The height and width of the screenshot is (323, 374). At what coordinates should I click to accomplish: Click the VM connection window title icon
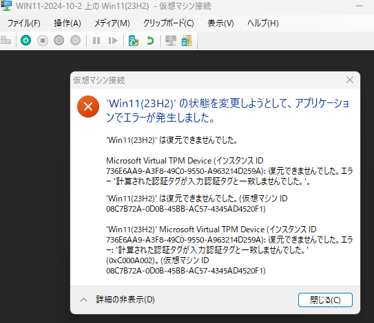pos(6,5)
